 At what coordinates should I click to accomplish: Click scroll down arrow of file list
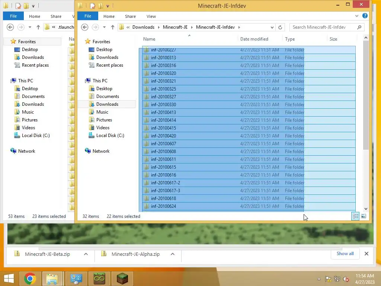pyautogui.click(x=366, y=209)
